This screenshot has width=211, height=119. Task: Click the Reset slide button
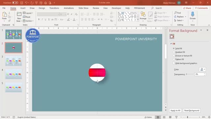tap(27, 17)
